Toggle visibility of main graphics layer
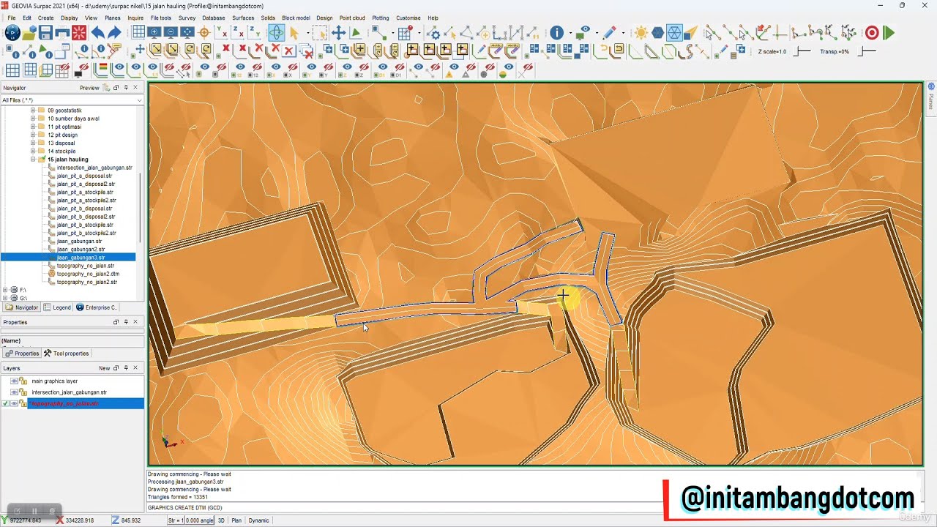 14,381
